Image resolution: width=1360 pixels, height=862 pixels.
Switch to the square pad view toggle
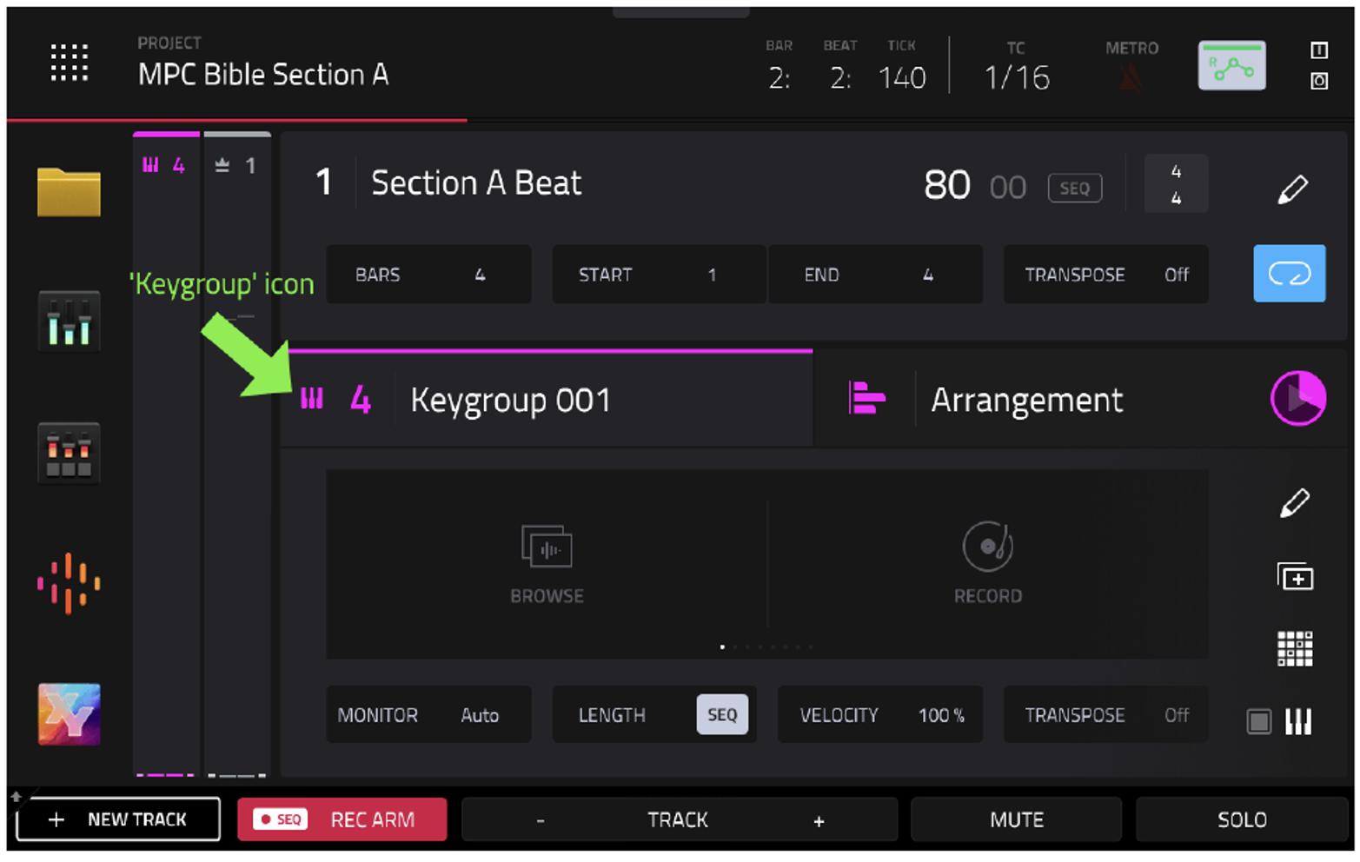coord(1258,721)
